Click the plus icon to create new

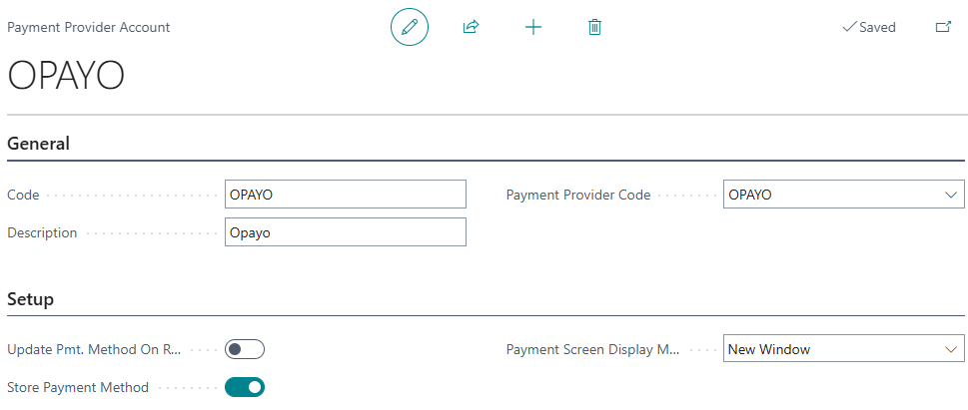click(x=533, y=27)
